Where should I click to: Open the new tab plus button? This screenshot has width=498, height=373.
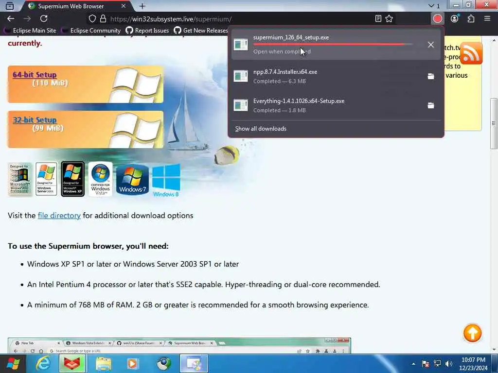click(142, 6)
